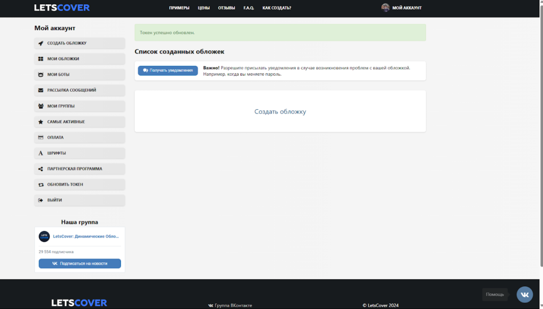The width and height of the screenshot is (543, 309).
Task: Click the credit card icon beside Оплата
Action: [40, 137]
